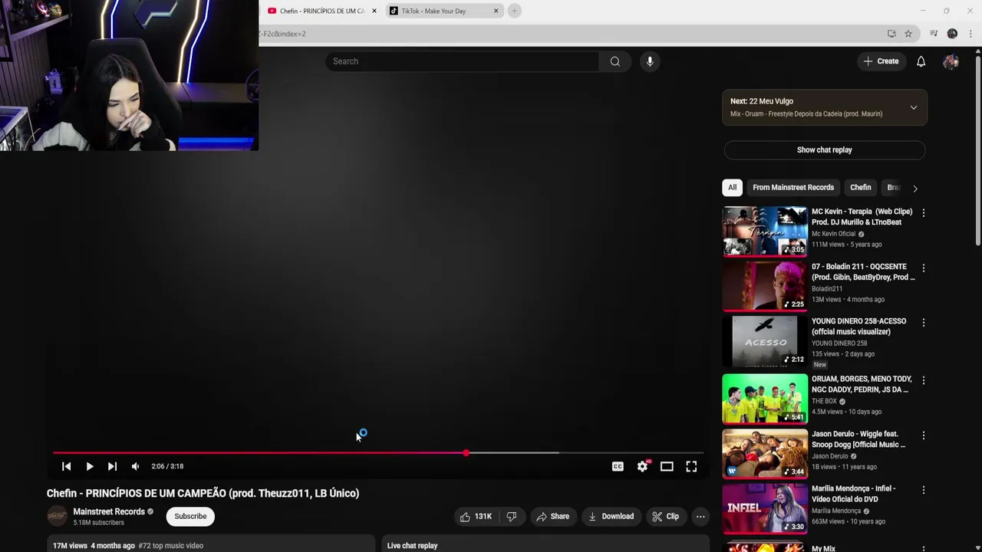The height and width of the screenshot is (552, 982).
Task: Share this video
Action: [x=552, y=517]
